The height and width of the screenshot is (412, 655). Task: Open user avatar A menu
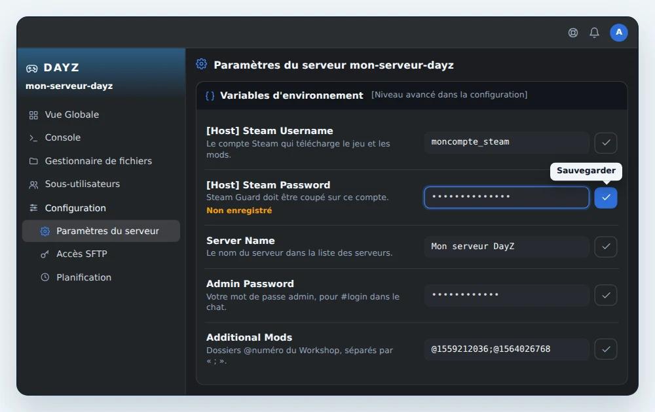pos(619,33)
